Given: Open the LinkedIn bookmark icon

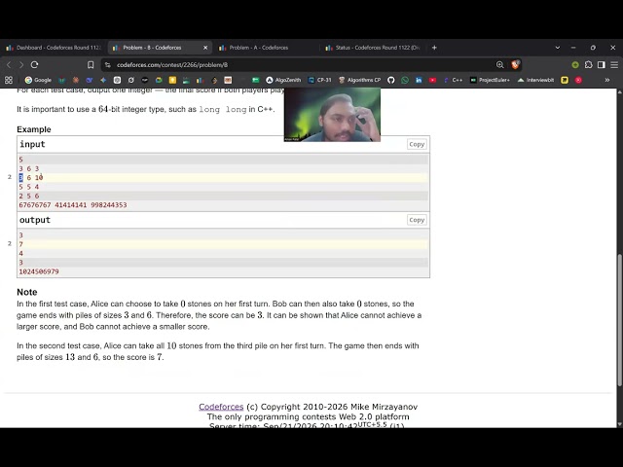Looking at the screenshot, I should tap(419, 80).
